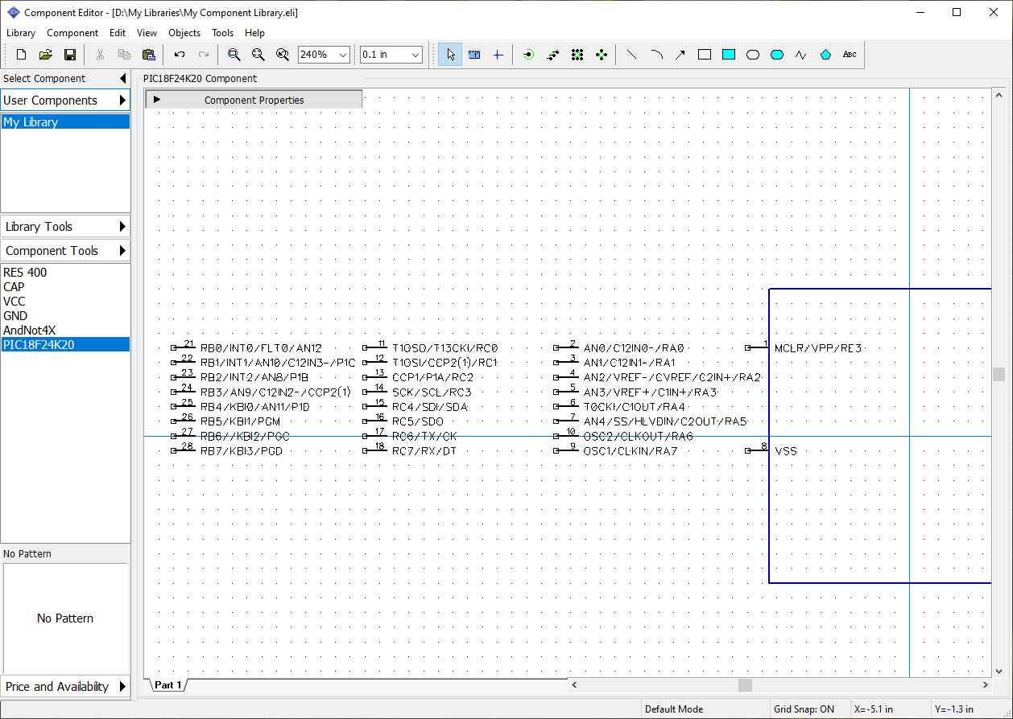Click the Cut scissors icon
The height and width of the screenshot is (719, 1013).
pos(101,55)
